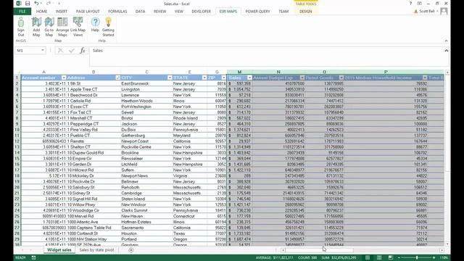Open the Widget sales sheet tab
The height and width of the screenshot is (261, 464).
click(59, 250)
